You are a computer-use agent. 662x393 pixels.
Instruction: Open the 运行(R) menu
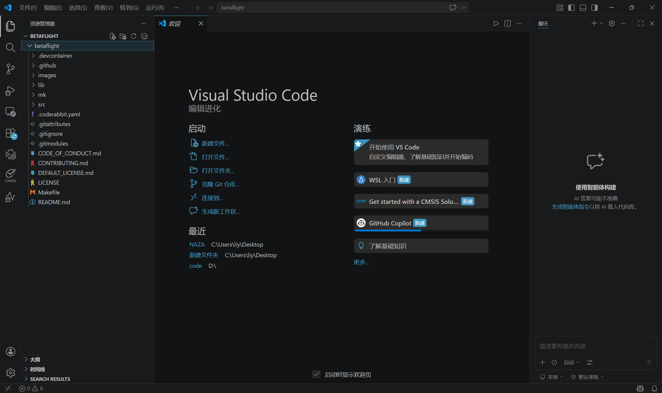click(155, 8)
